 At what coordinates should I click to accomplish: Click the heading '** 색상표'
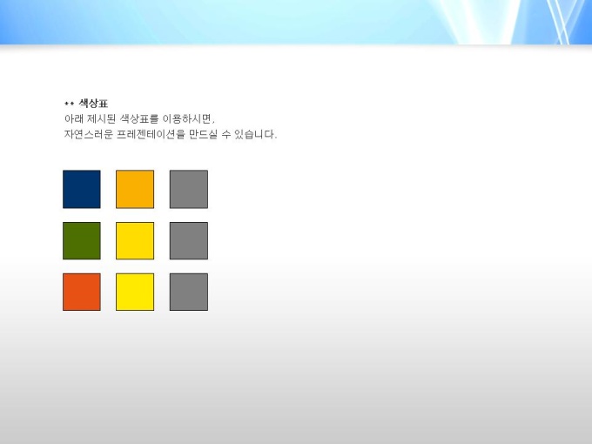86,103
